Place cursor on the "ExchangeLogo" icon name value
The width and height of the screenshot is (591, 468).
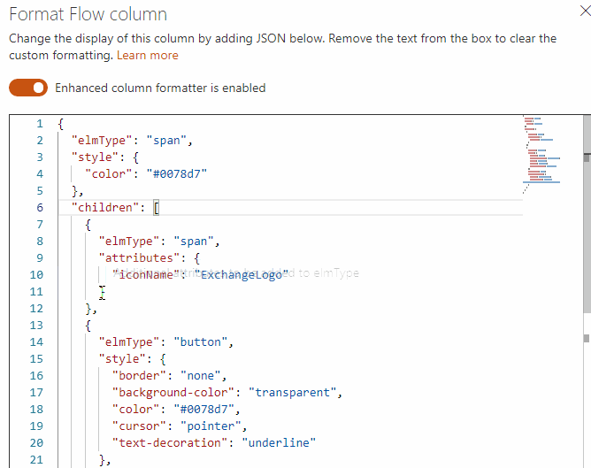tap(242, 275)
